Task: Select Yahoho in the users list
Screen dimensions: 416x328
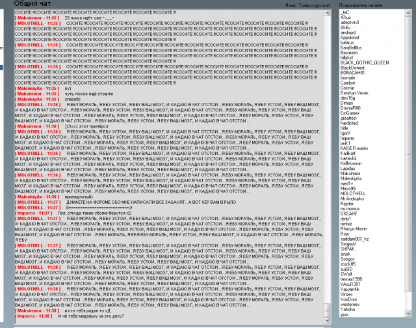Action: coord(348,310)
